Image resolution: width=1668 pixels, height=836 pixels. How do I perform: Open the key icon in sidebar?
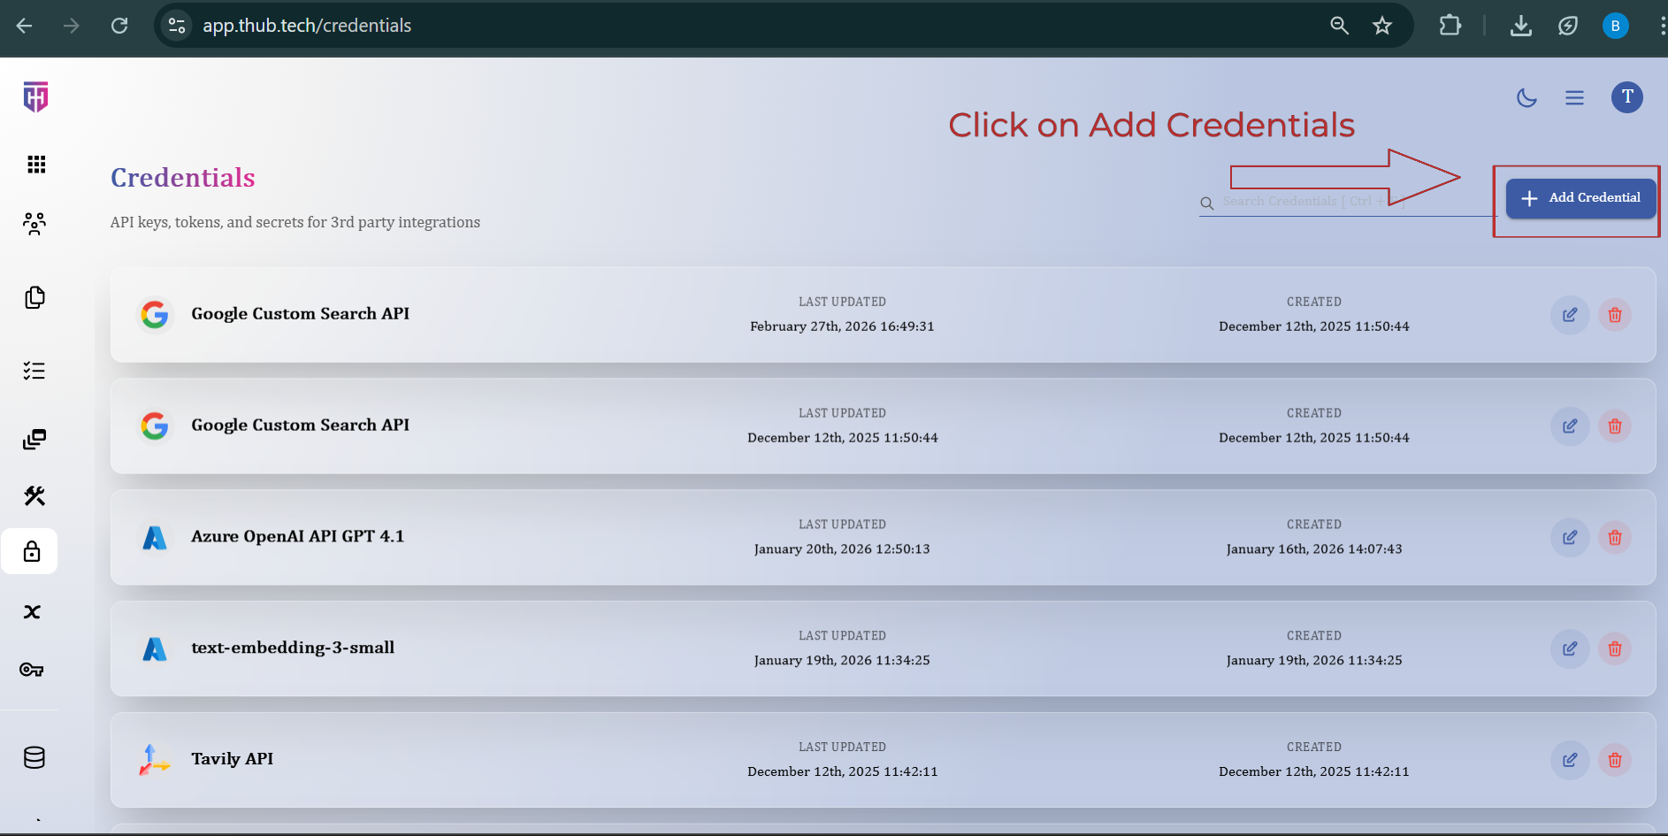click(x=32, y=670)
